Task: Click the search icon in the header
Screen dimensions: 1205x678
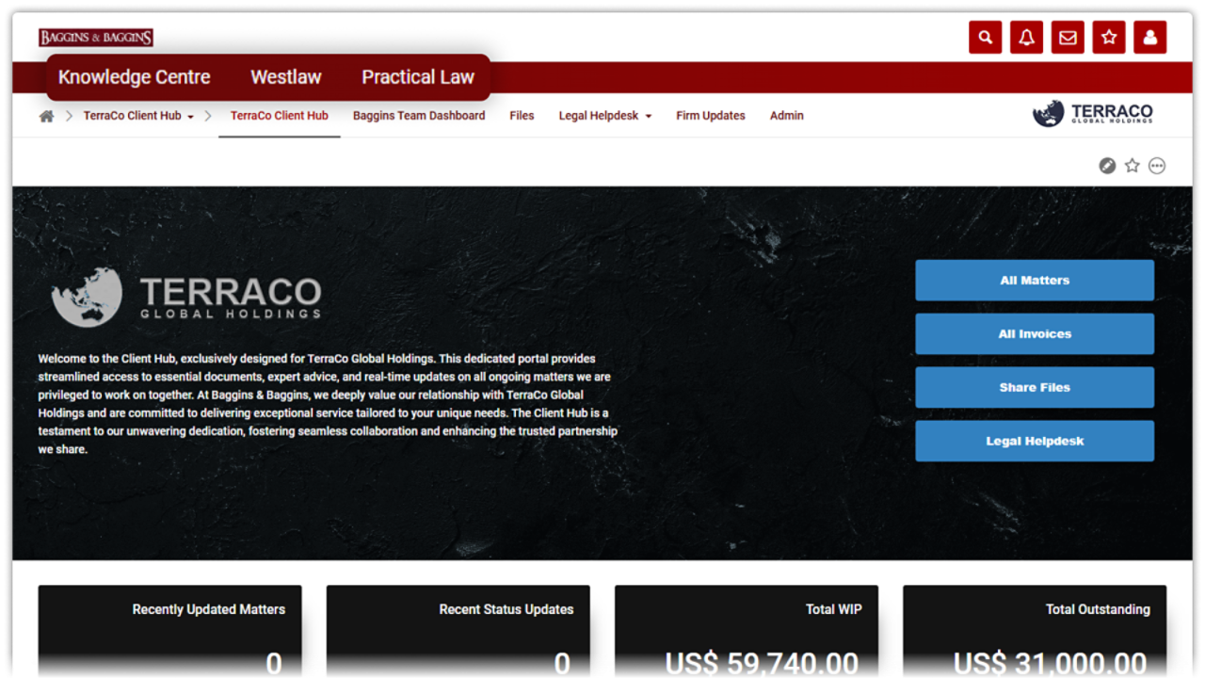Action: 985,38
